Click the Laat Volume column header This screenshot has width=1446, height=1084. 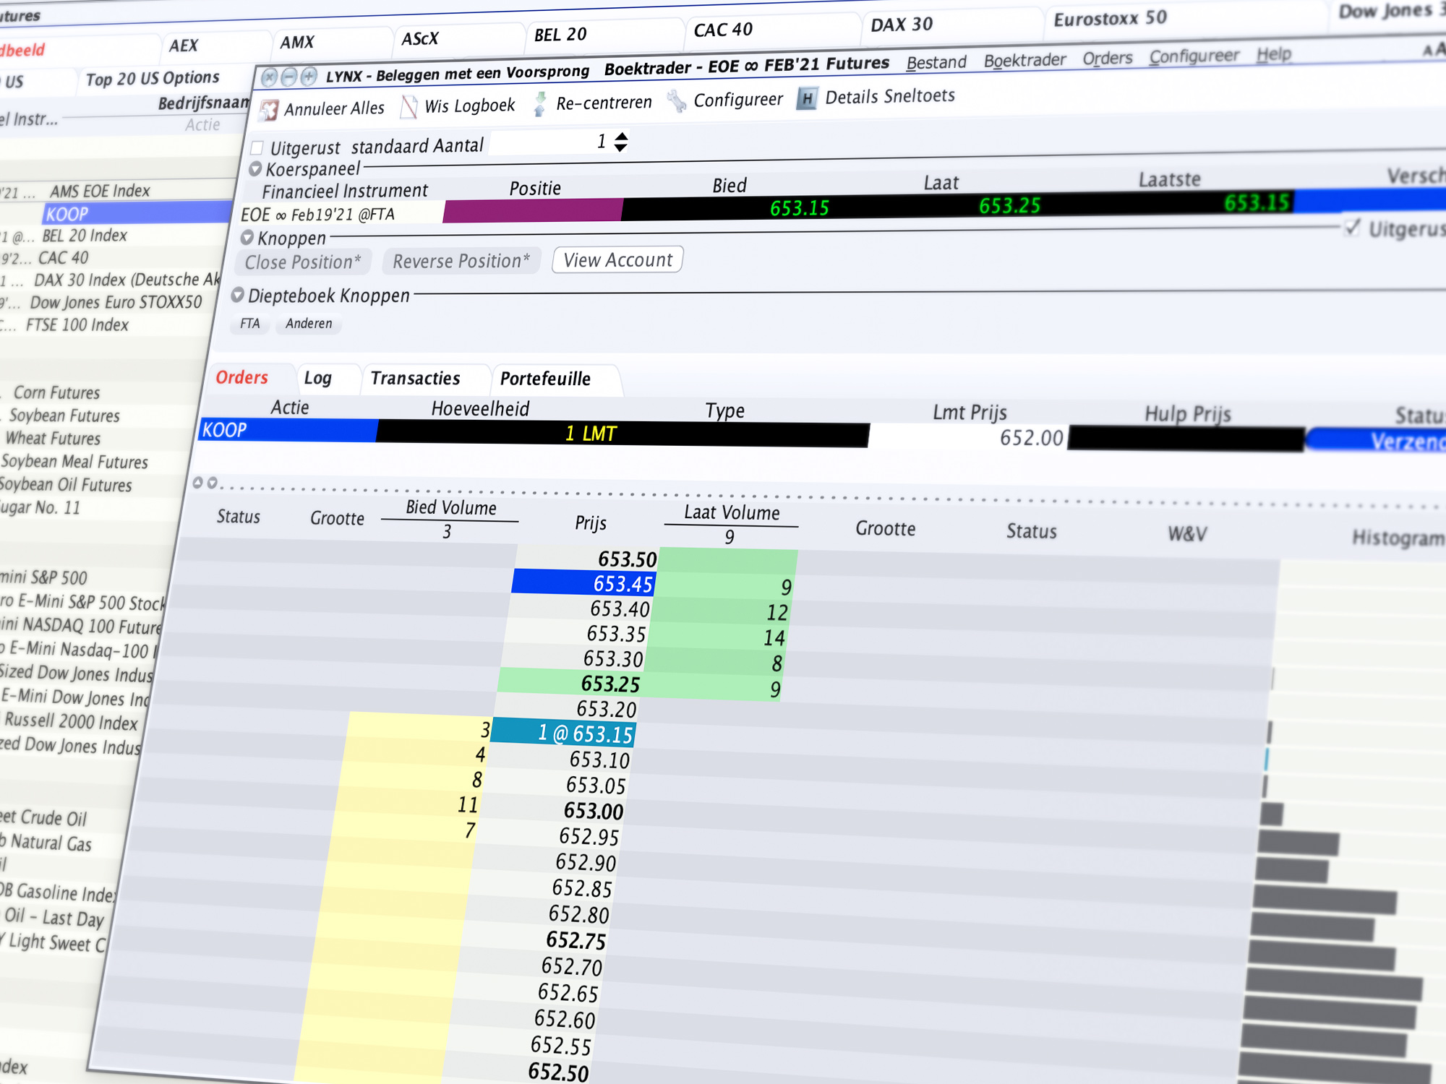[732, 513]
